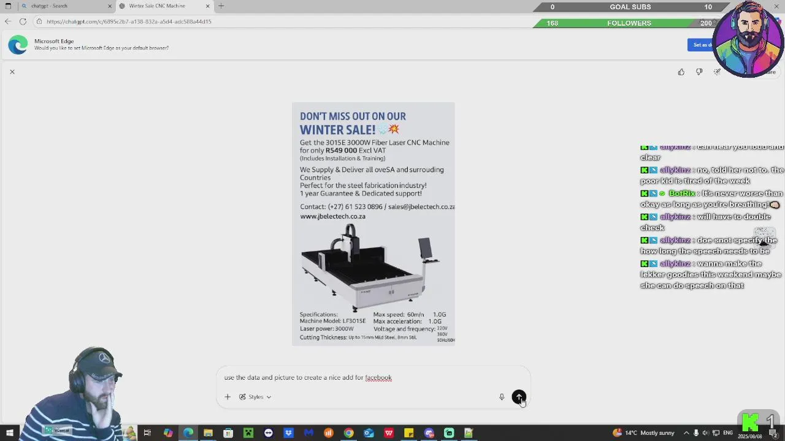The image size is (785, 441).
Task: Click the prompt text input field
Action: (x=373, y=377)
